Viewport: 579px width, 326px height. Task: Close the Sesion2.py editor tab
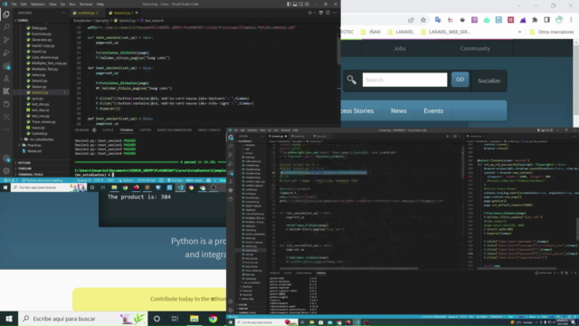point(137,13)
